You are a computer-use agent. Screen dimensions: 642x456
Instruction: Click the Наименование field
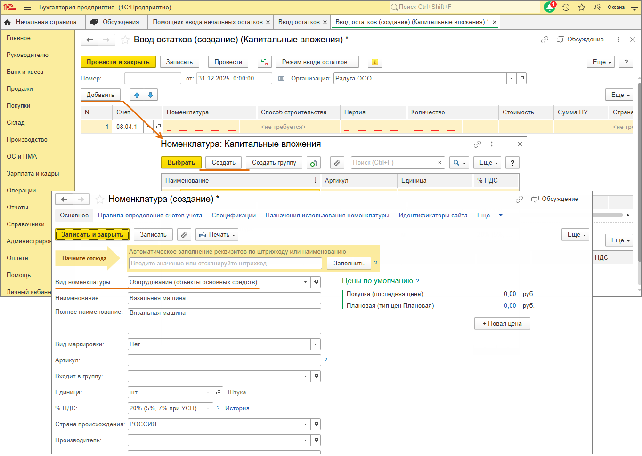click(224, 298)
